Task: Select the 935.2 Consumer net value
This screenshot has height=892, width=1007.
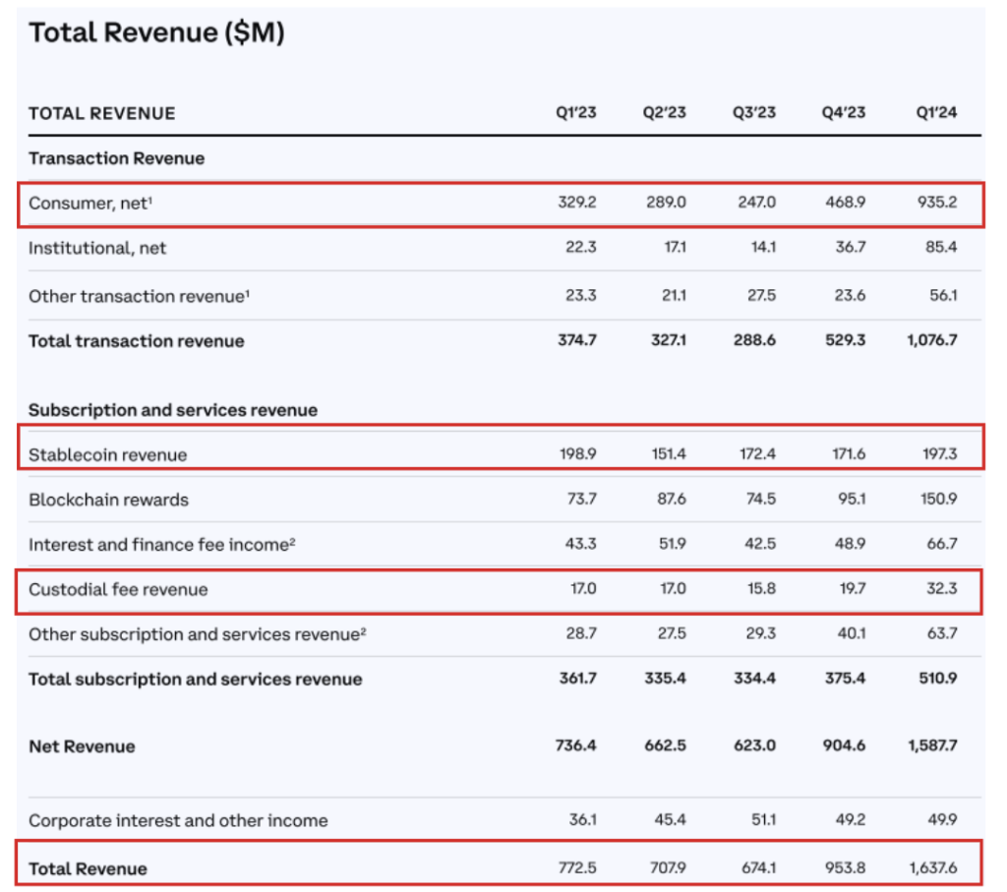Action: click(x=935, y=203)
